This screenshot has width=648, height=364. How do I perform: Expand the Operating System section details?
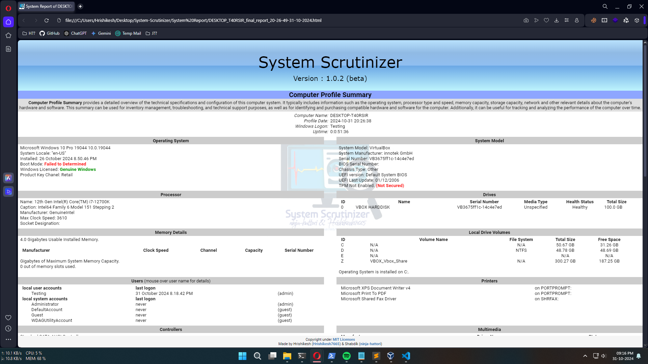[171, 141]
